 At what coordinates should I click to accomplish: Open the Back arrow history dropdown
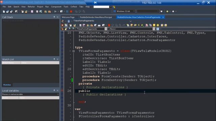tap(170, 11)
